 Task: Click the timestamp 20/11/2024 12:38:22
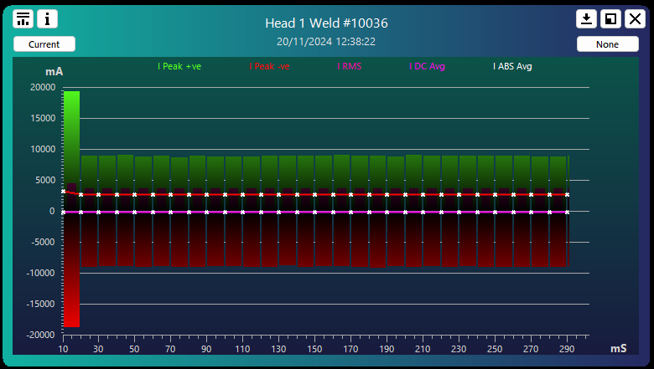click(x=326, y=42)
